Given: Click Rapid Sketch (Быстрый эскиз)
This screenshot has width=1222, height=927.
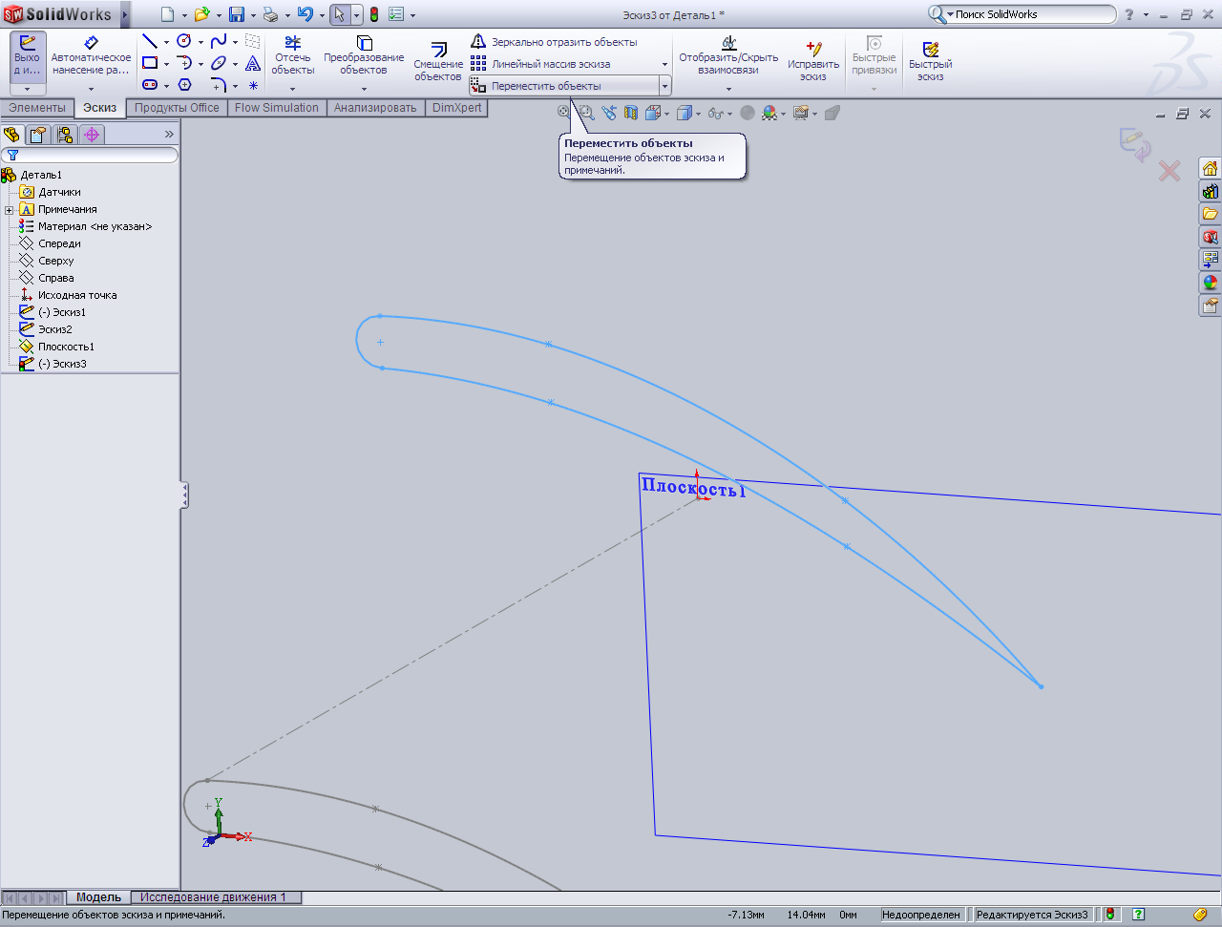Looking at the screenshot, I should click(x=931, y=61).
